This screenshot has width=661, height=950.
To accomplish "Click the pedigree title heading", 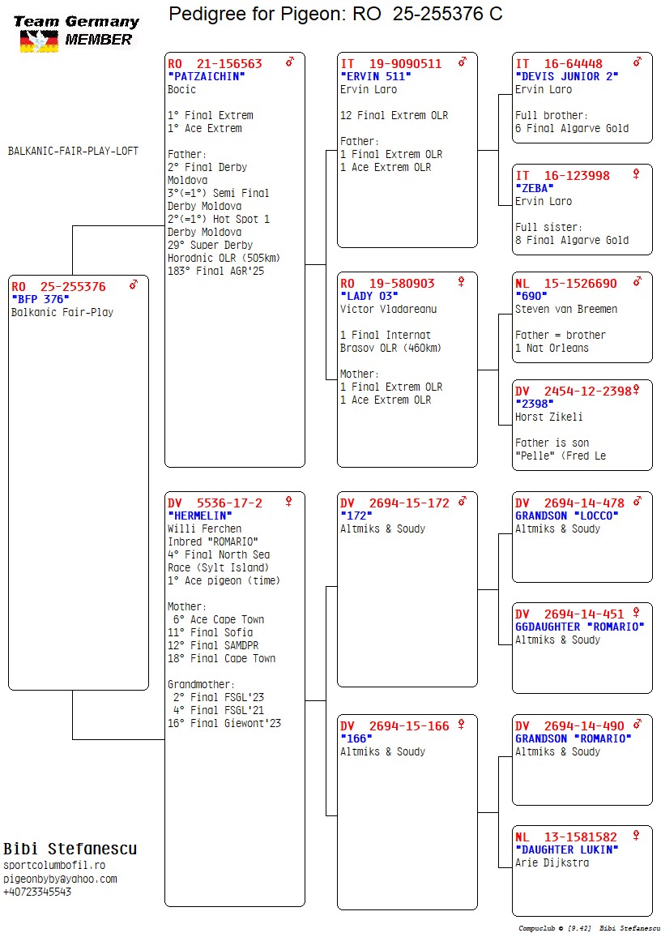I will tap(335, 13).
